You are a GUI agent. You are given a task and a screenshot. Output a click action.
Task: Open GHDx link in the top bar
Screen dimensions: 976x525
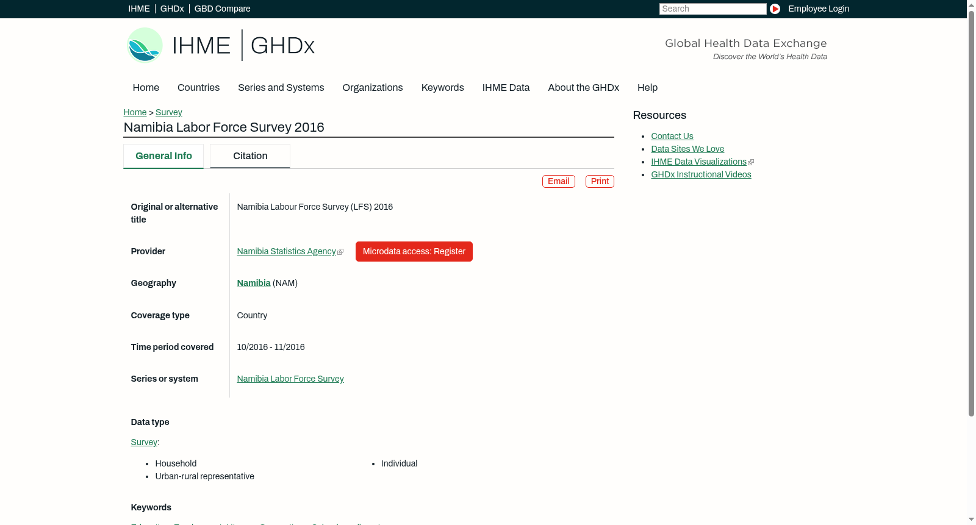[172, 9]
